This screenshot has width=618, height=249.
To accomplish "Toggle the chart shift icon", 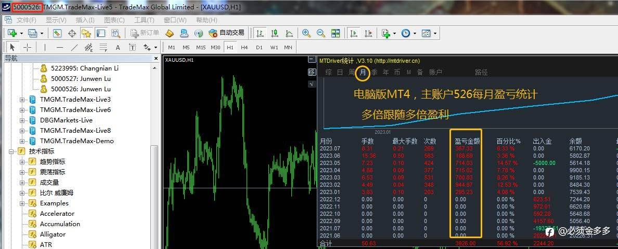I will 368,33.
